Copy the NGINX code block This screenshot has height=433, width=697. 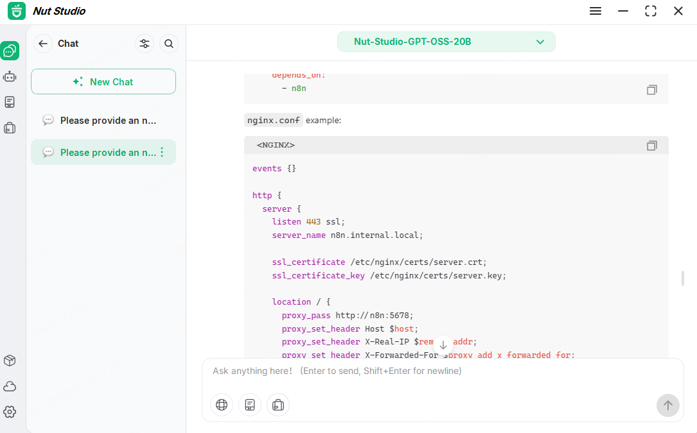click(x=651, y=145)
